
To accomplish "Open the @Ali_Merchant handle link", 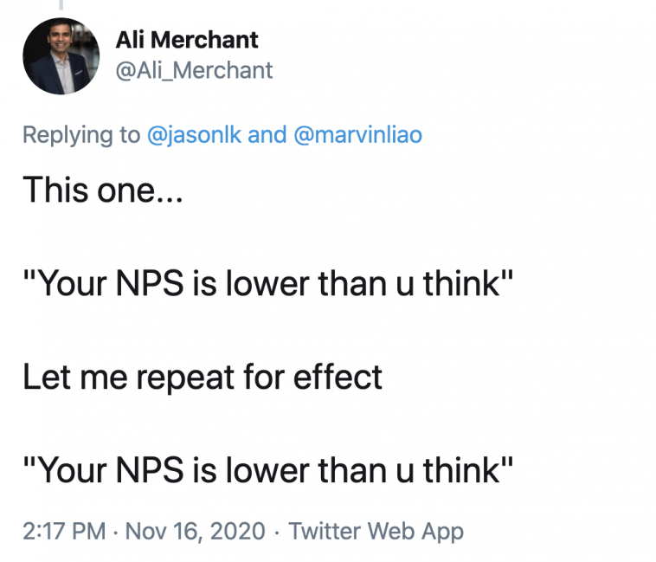I will (x=194, y=70).
